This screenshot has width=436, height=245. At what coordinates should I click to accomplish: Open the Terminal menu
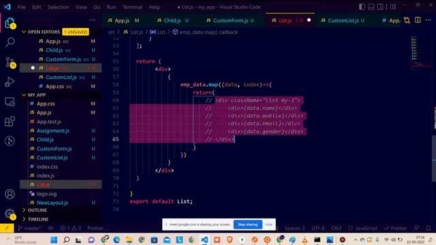[132, 7]
